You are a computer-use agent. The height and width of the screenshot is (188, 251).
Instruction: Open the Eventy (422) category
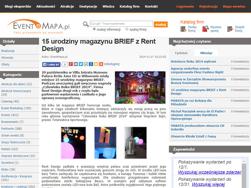tap(10, 115)
